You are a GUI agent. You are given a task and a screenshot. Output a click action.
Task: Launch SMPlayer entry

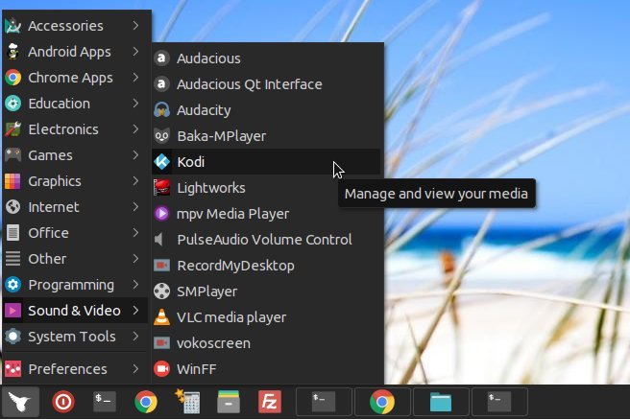tap(266, 292)
